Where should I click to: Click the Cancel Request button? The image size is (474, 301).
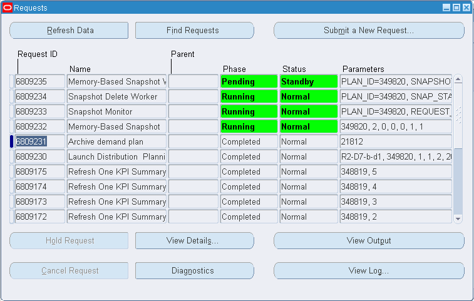(x=69, y=270)
